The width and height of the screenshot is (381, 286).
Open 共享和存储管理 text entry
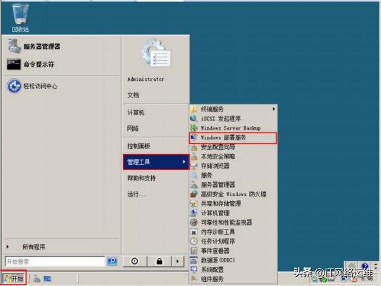tap(221, 203)
